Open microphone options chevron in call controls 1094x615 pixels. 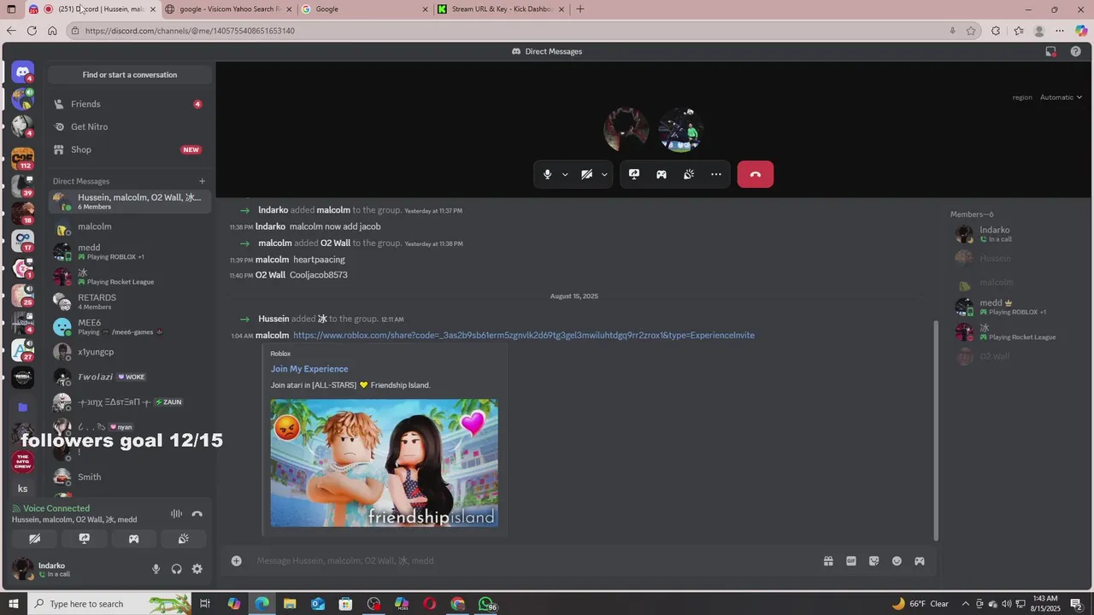point(565,174)
